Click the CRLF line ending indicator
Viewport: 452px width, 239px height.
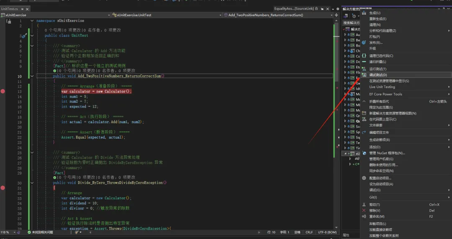pyautogui.click(x=309, y=232)
